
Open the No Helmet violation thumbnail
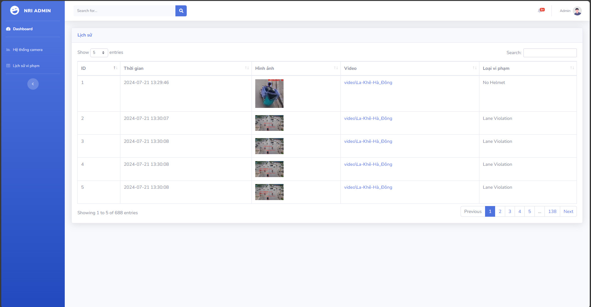coord(269,93)
